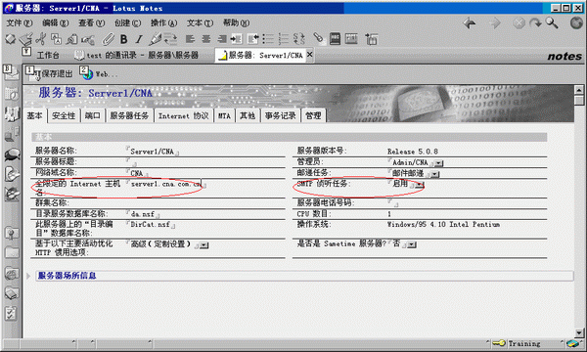Click the 网络域名称 field CNA
This screenshot has height=352, width=587.
click(137, 173)
